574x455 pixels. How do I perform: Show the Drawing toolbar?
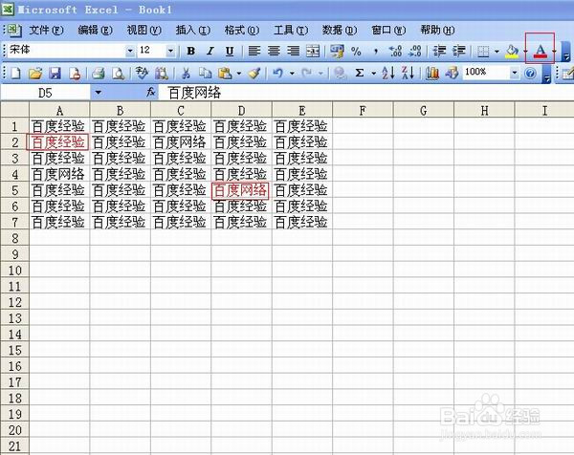coord(452,74)
